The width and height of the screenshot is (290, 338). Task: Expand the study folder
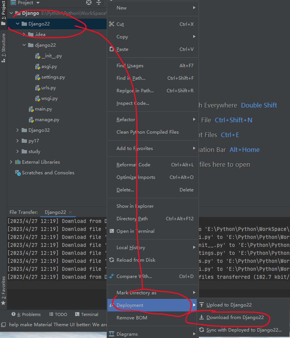click(18, 151)
